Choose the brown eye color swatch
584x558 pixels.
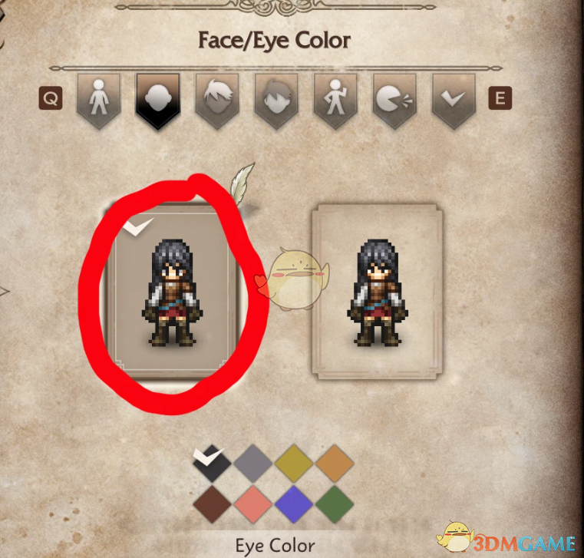tap(213, 504)
